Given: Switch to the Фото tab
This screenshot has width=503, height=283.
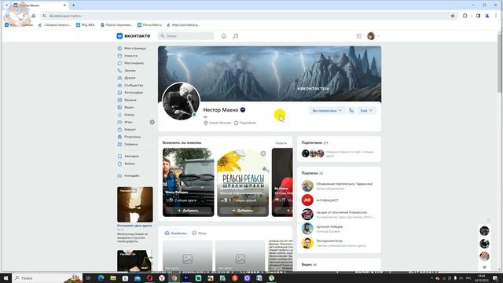Looking at the screenshot, I should click(x=199, y=233).
